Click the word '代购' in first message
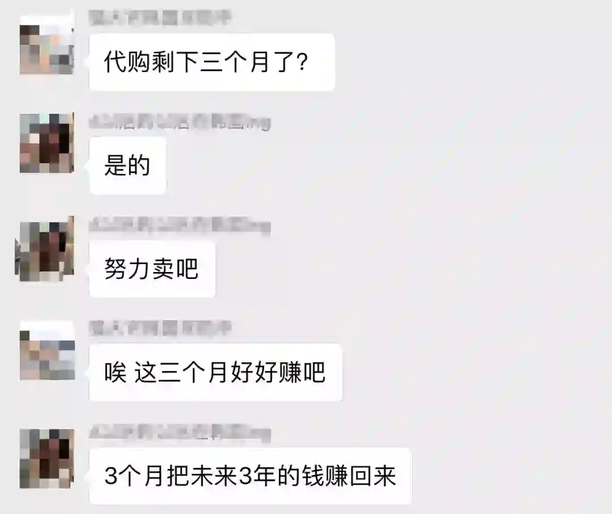This screenshot has height=514, width=612. [127, 62]
